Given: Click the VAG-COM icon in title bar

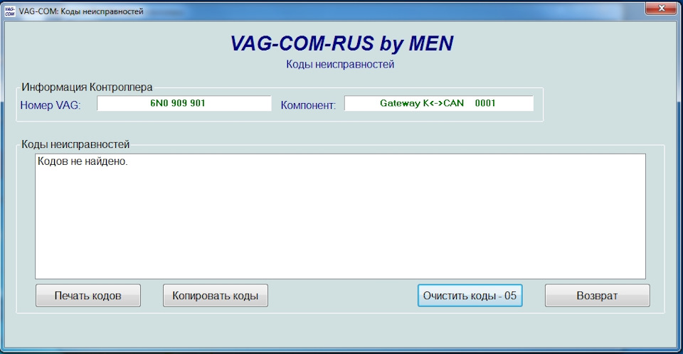Looking at the screenshot, I should coord(9,11).
